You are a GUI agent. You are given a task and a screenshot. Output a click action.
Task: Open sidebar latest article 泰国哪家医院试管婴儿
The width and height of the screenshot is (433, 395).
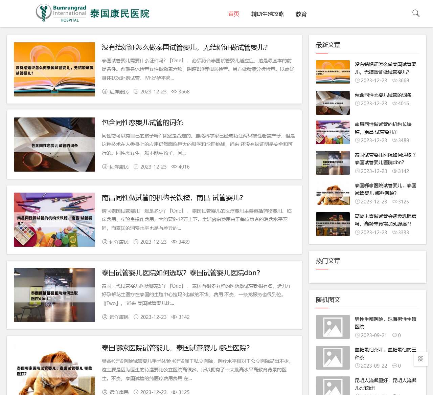(x=386, y=190)
